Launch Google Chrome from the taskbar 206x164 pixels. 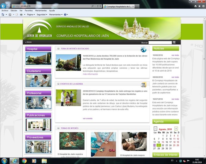point(24,161)
